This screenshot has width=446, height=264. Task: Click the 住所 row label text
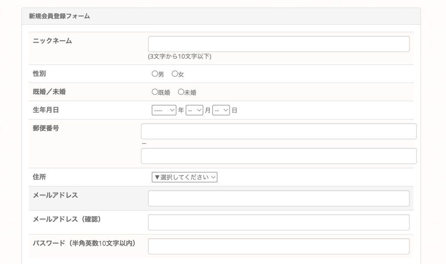39,177
